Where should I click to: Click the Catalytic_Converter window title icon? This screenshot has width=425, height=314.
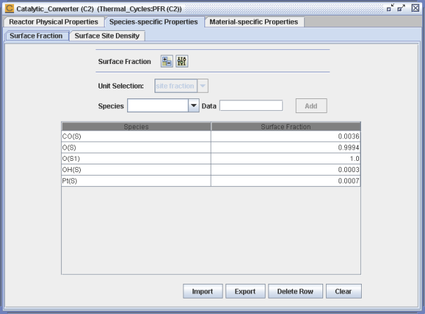(9, 8)
